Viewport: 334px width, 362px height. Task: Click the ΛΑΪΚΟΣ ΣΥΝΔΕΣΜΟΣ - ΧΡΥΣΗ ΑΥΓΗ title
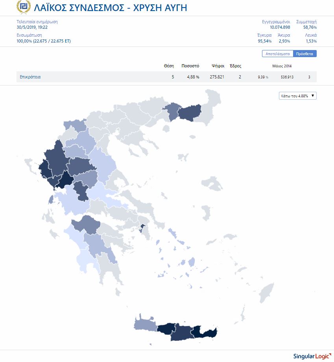point(110,7)
